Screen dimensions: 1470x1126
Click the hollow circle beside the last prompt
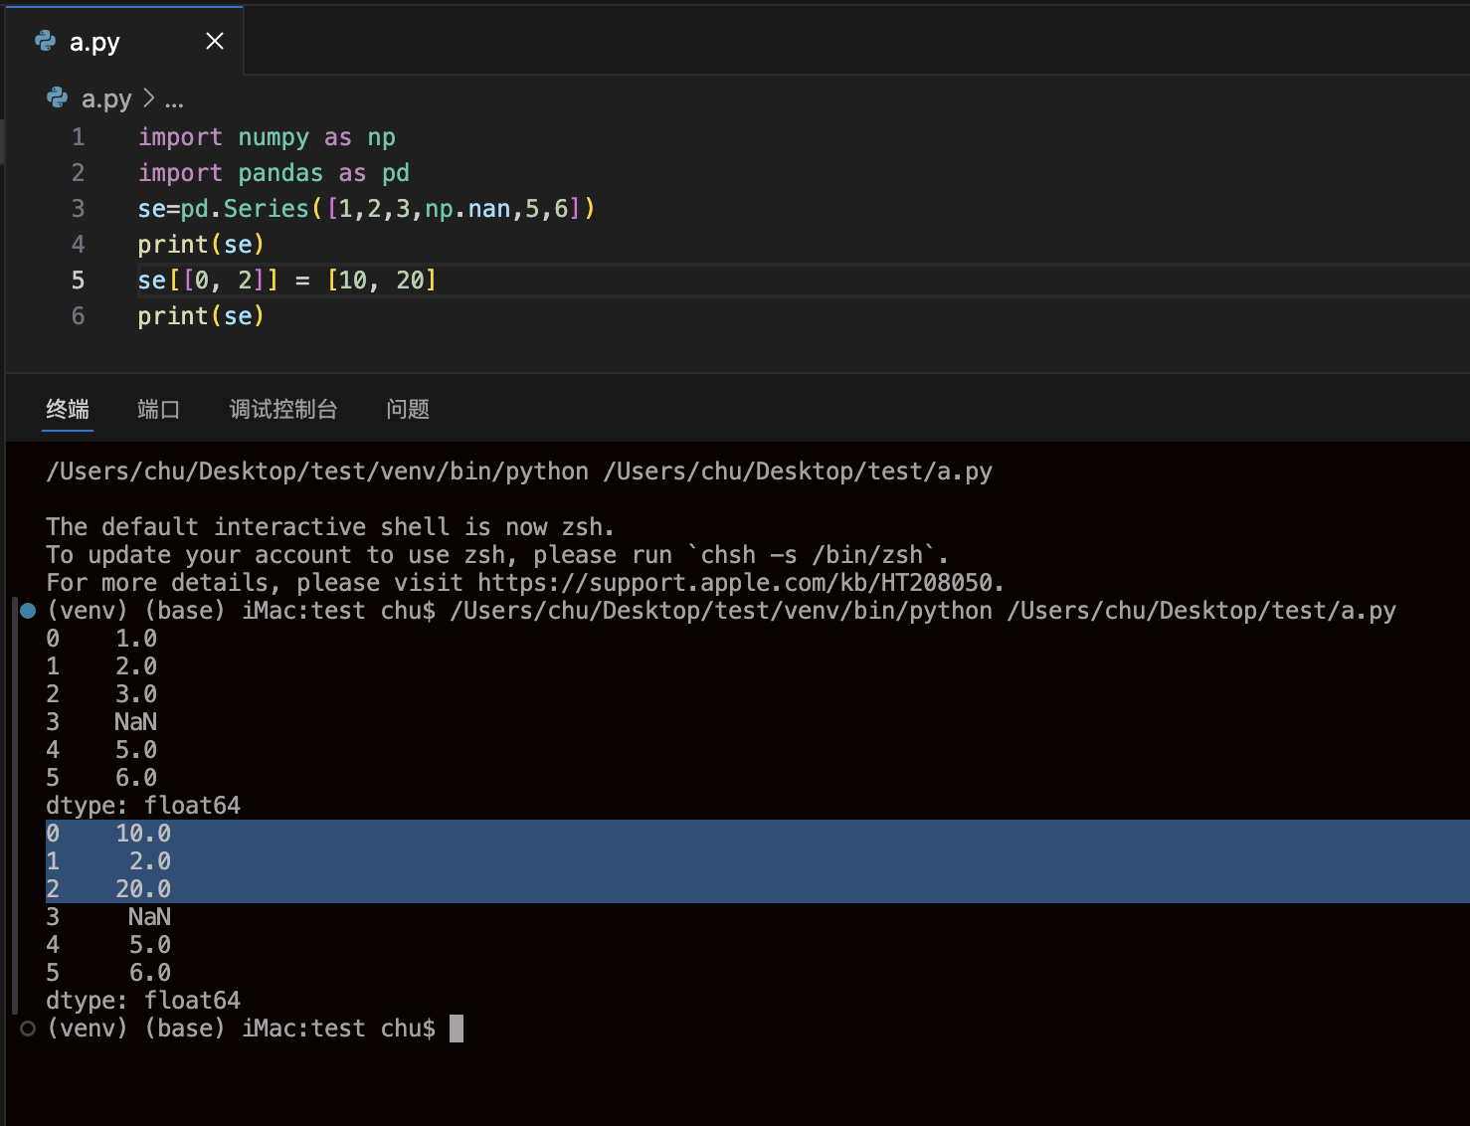coord(28,1029)
